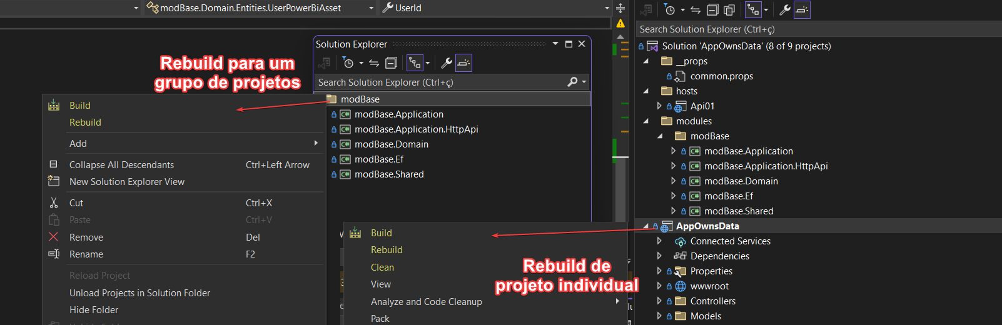Screen dimensions: 1002x325
Task: Open Properties wrench in docked Solution Explorer toolbar
Action: 784,10
